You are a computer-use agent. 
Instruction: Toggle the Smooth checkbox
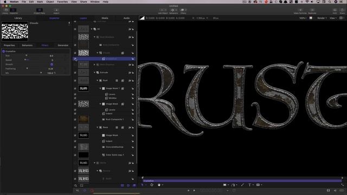pos(52,64)
